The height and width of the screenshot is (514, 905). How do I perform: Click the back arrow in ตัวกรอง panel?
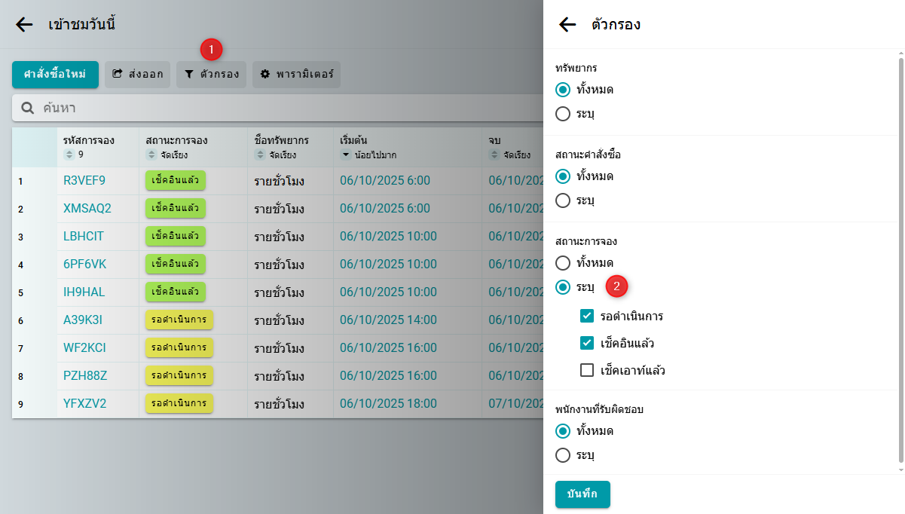(567, 25)
